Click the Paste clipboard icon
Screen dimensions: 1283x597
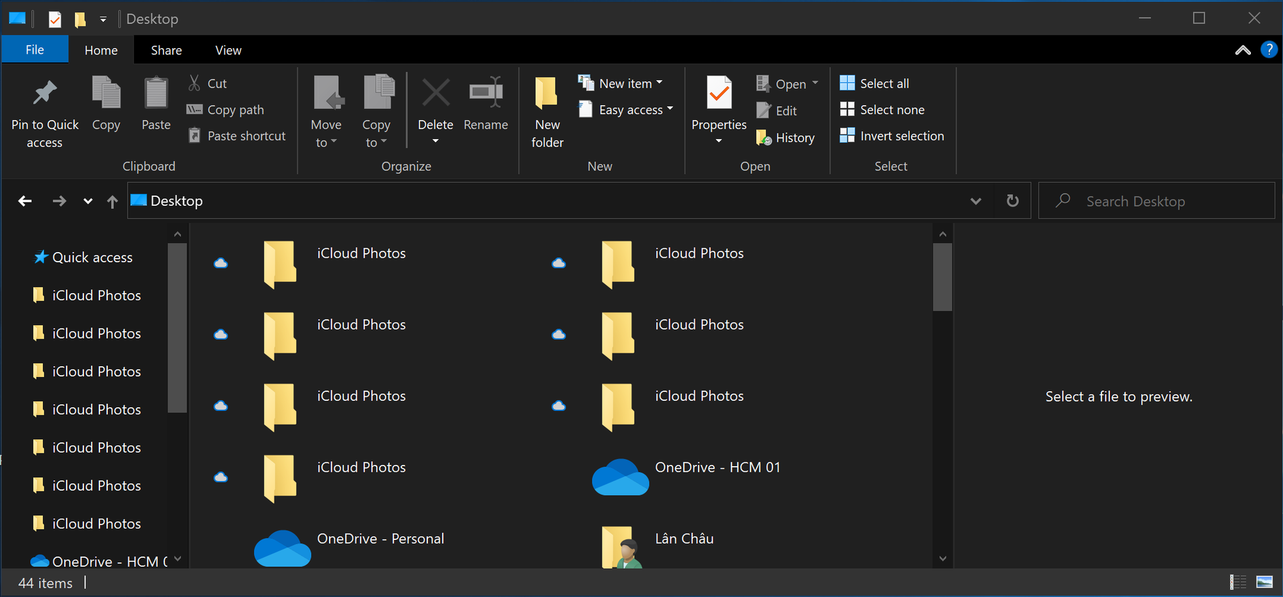[x=156, y=92]
